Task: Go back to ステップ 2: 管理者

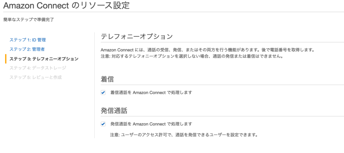Action: click(27, 49)
